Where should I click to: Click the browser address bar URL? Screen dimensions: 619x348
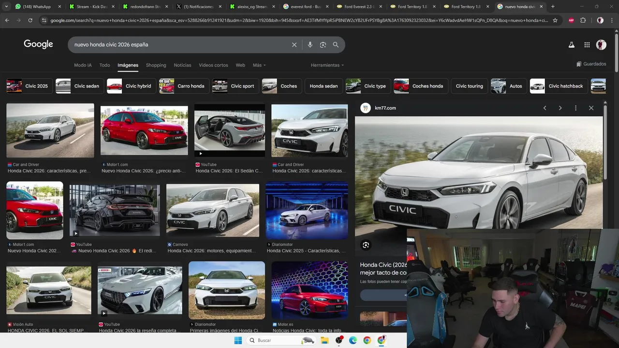pyautogui.click(x=299, y=20)
